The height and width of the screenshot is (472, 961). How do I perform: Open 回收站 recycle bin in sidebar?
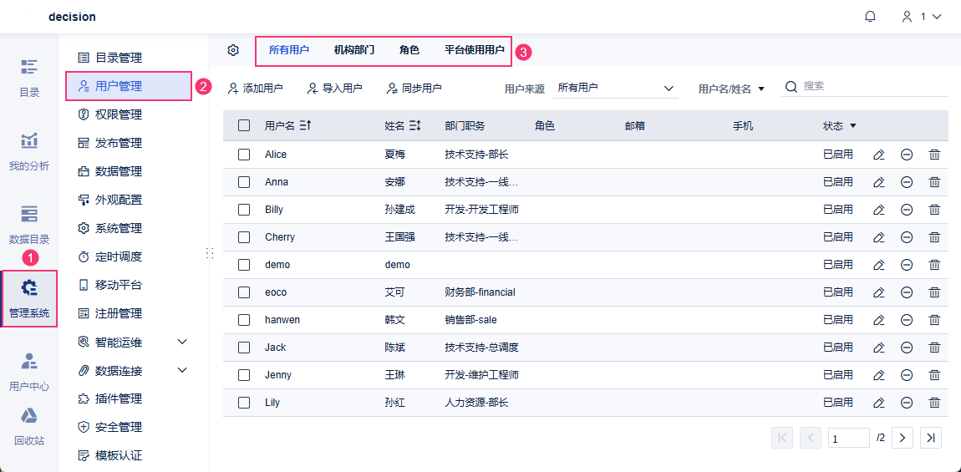pos(29,425)
